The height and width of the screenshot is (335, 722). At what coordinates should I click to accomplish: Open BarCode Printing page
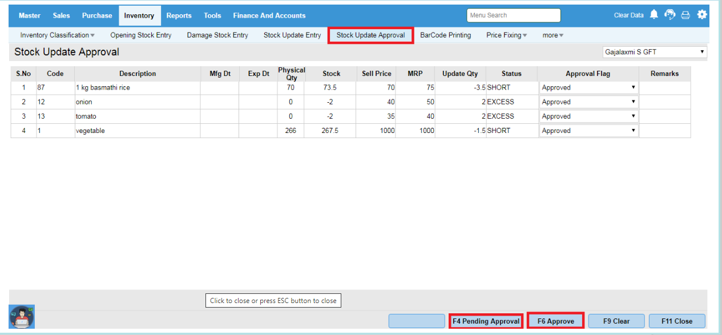click(446, 35)
